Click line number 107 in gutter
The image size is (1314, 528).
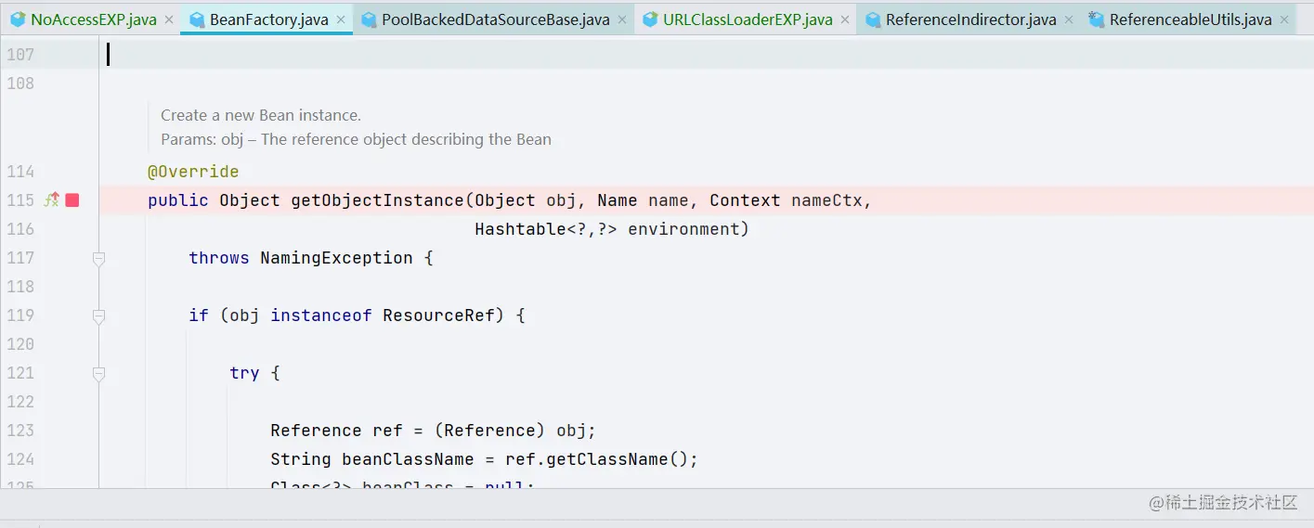click(x=20, y=55)
